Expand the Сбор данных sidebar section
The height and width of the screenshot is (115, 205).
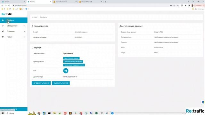[x=24, y=26]
